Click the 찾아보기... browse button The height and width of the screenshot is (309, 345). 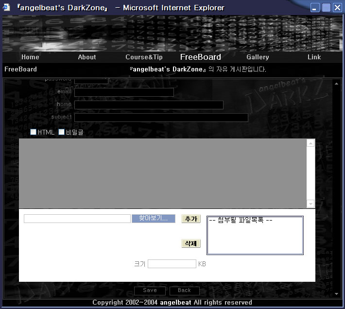click(154, 219)
